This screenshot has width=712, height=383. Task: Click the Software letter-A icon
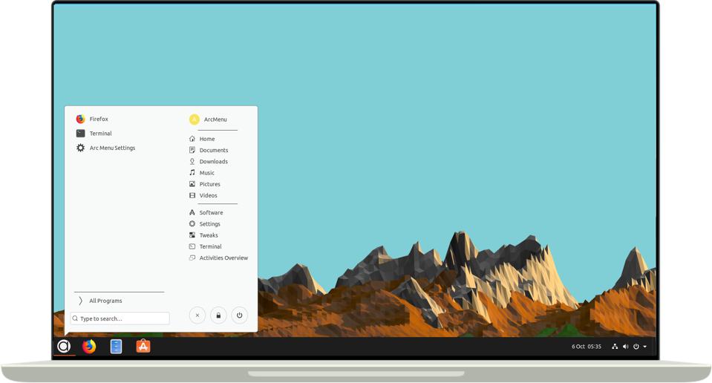pyautogui.click(x=192, y=212)
